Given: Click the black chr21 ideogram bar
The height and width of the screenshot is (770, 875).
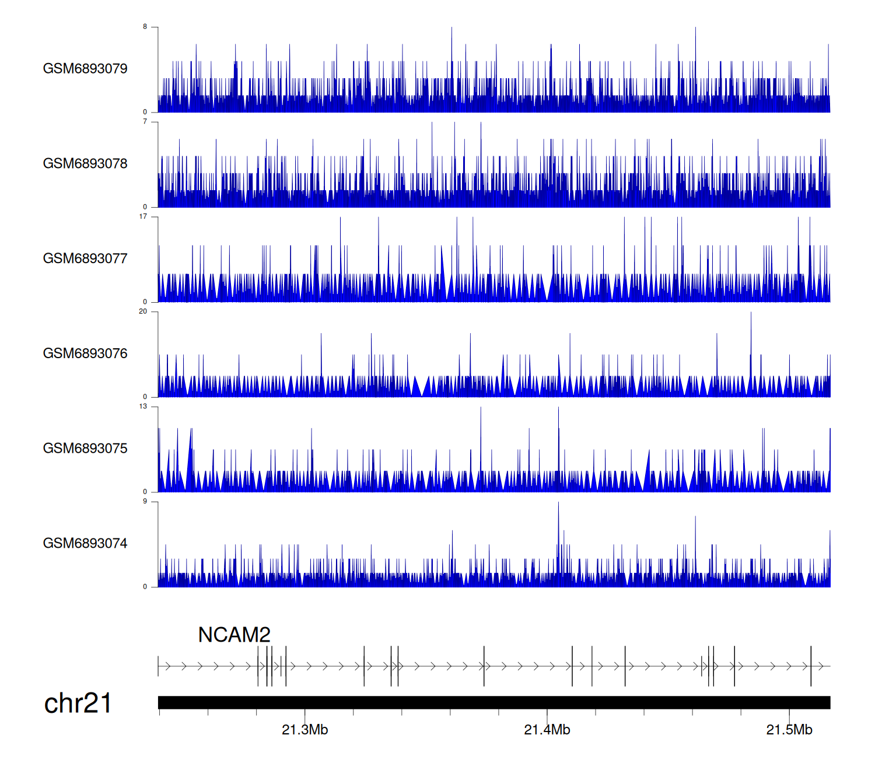Looking at the screenshot, I should [494, 702].
